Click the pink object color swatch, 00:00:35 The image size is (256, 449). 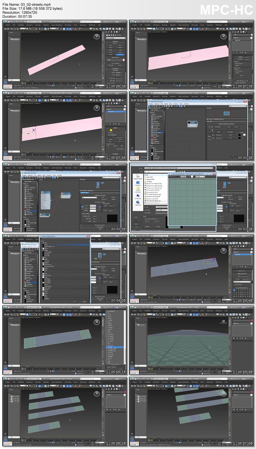coord(123,60)
